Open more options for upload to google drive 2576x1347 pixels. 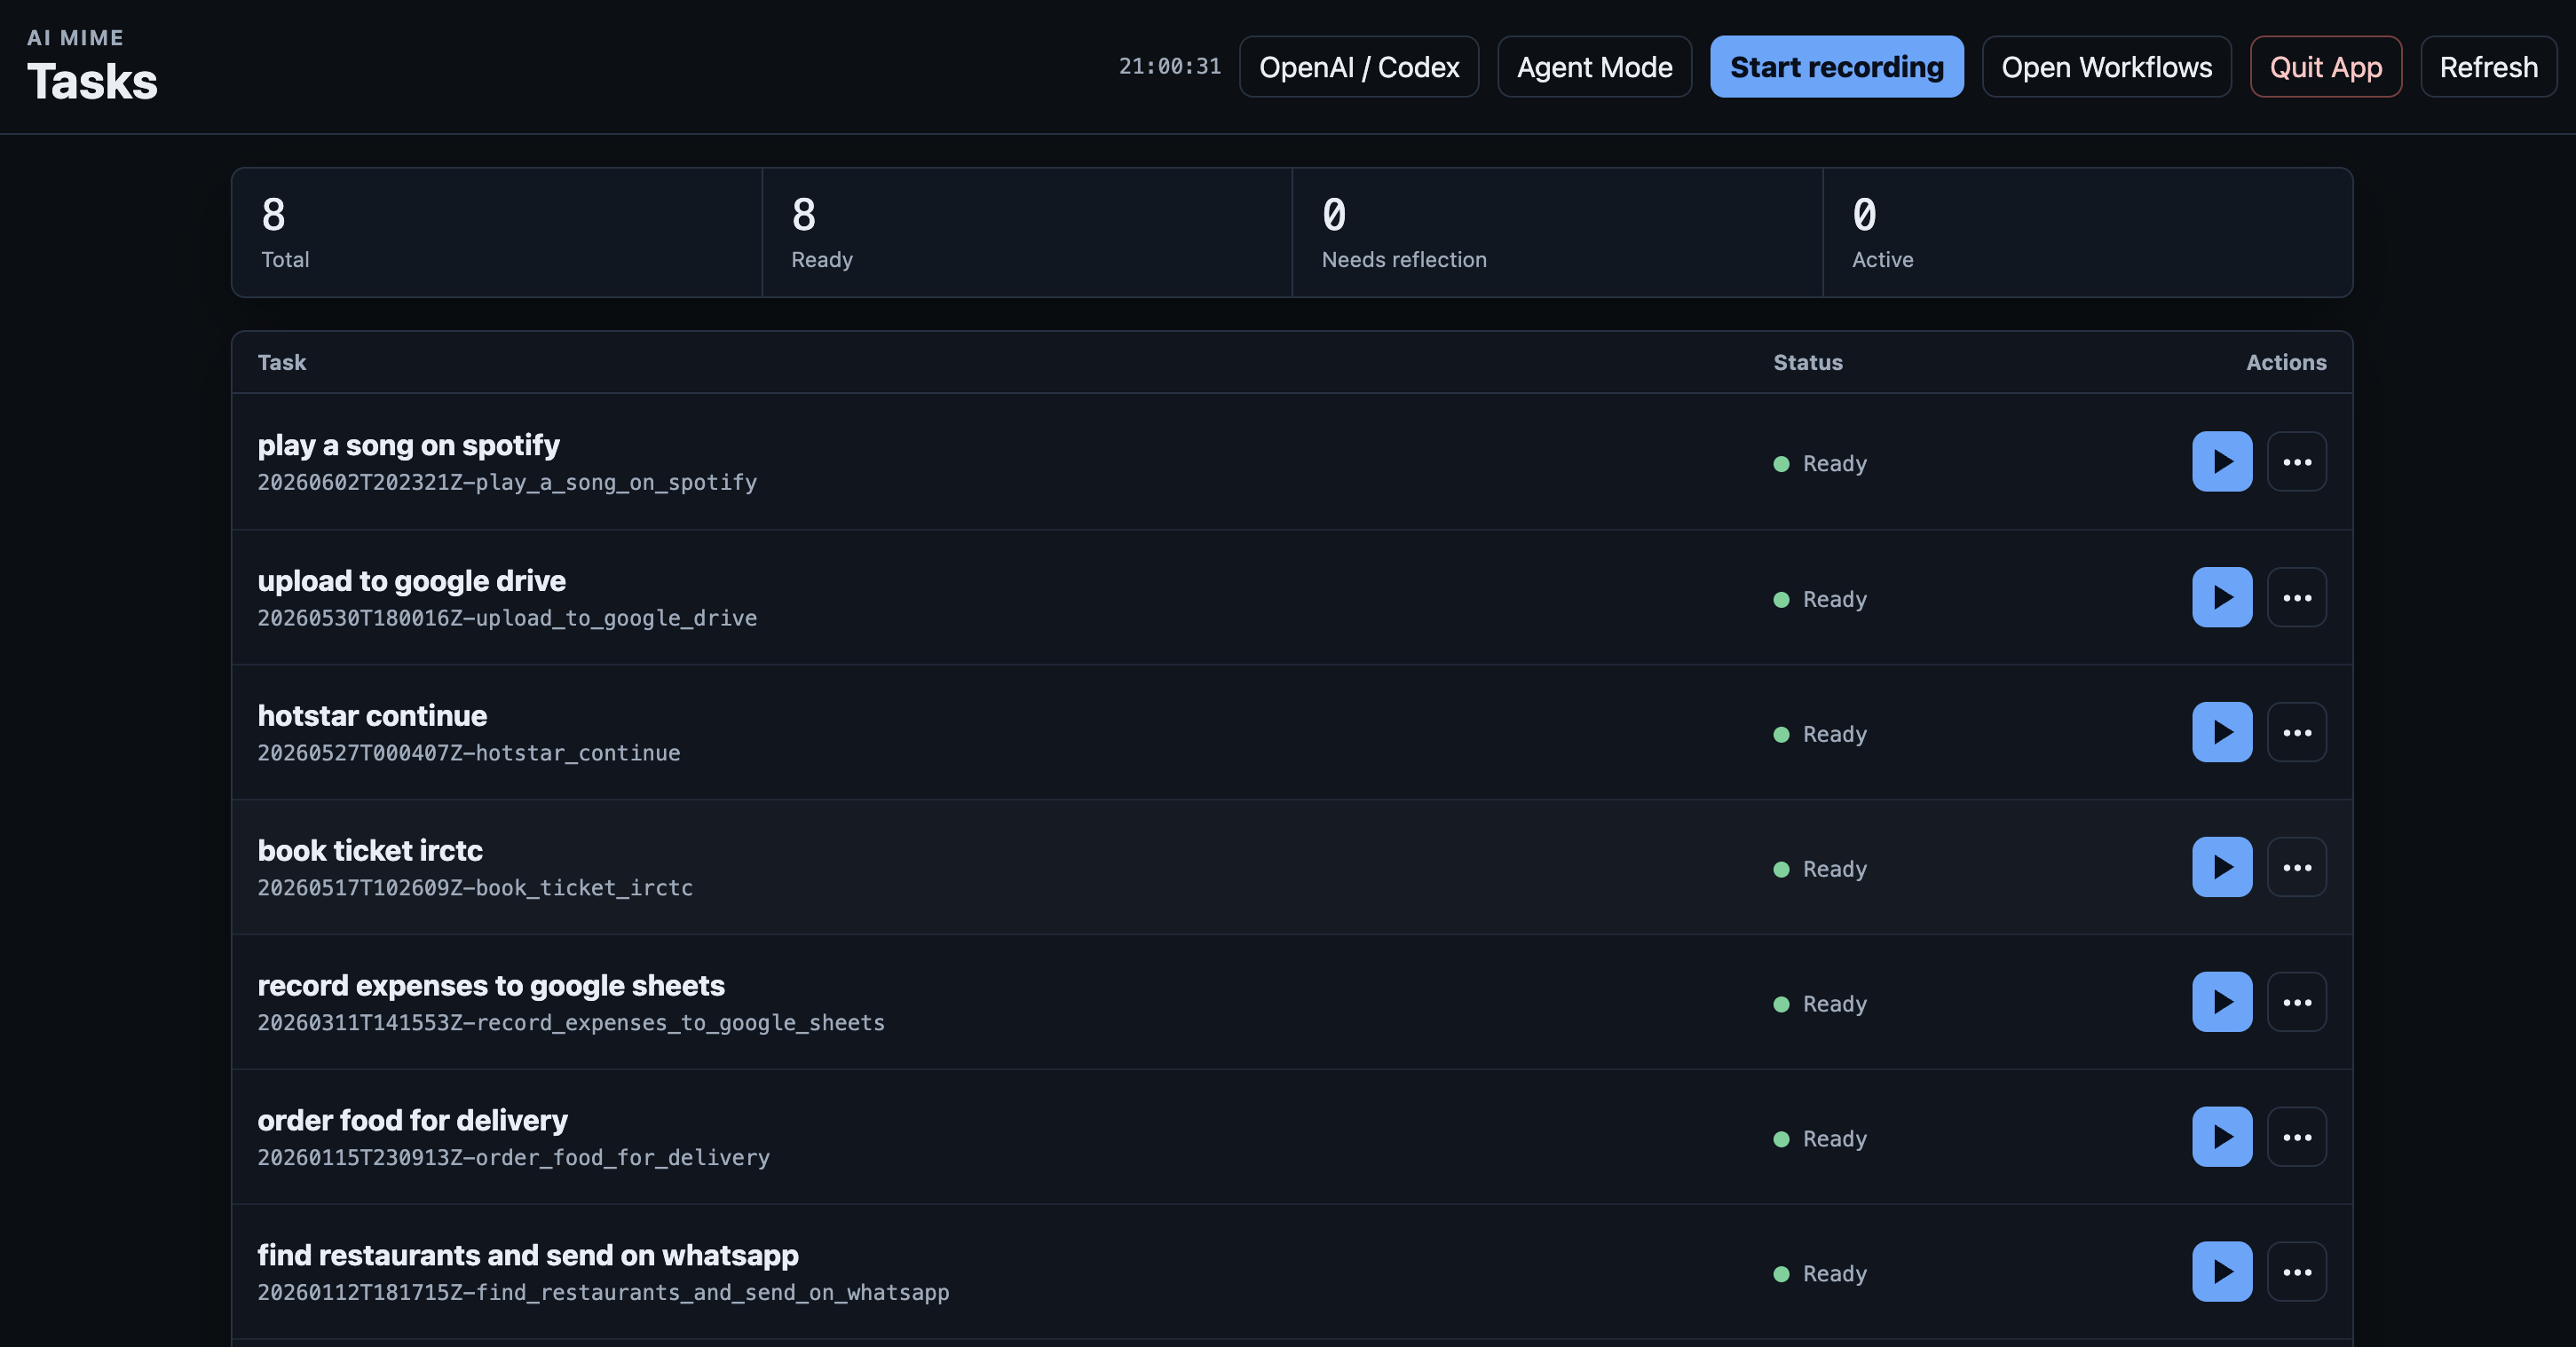[x=2296, y=597]
